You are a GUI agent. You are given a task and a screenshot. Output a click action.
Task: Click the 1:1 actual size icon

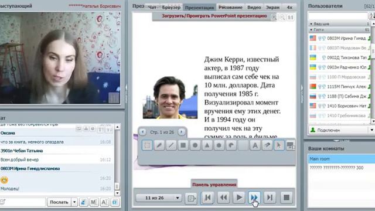(291, 17)
